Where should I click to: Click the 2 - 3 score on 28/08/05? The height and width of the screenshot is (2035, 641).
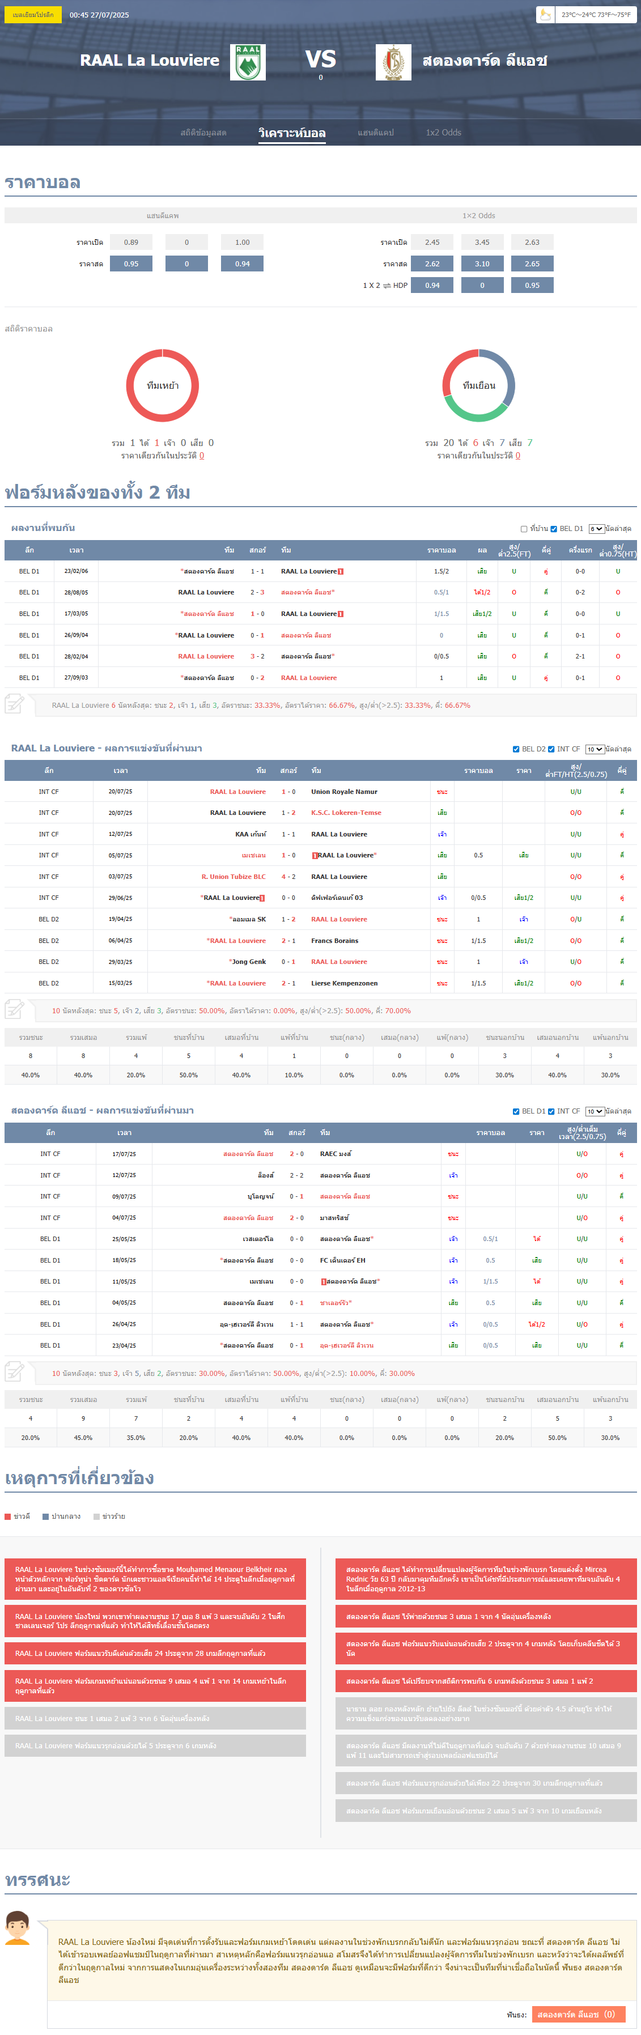[x=258, y=593]
